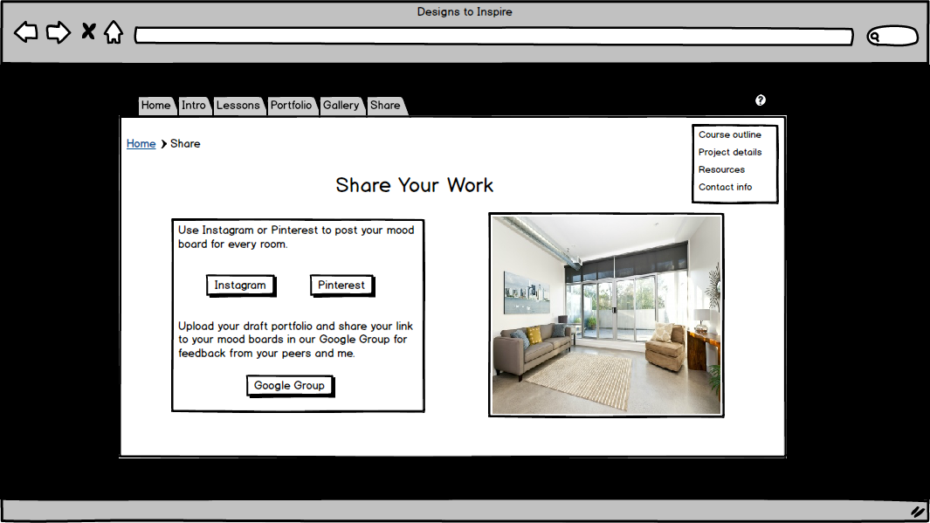The image size is (930, 523).
Task: Open the Intro tab
Action: (x=194, y=106)
